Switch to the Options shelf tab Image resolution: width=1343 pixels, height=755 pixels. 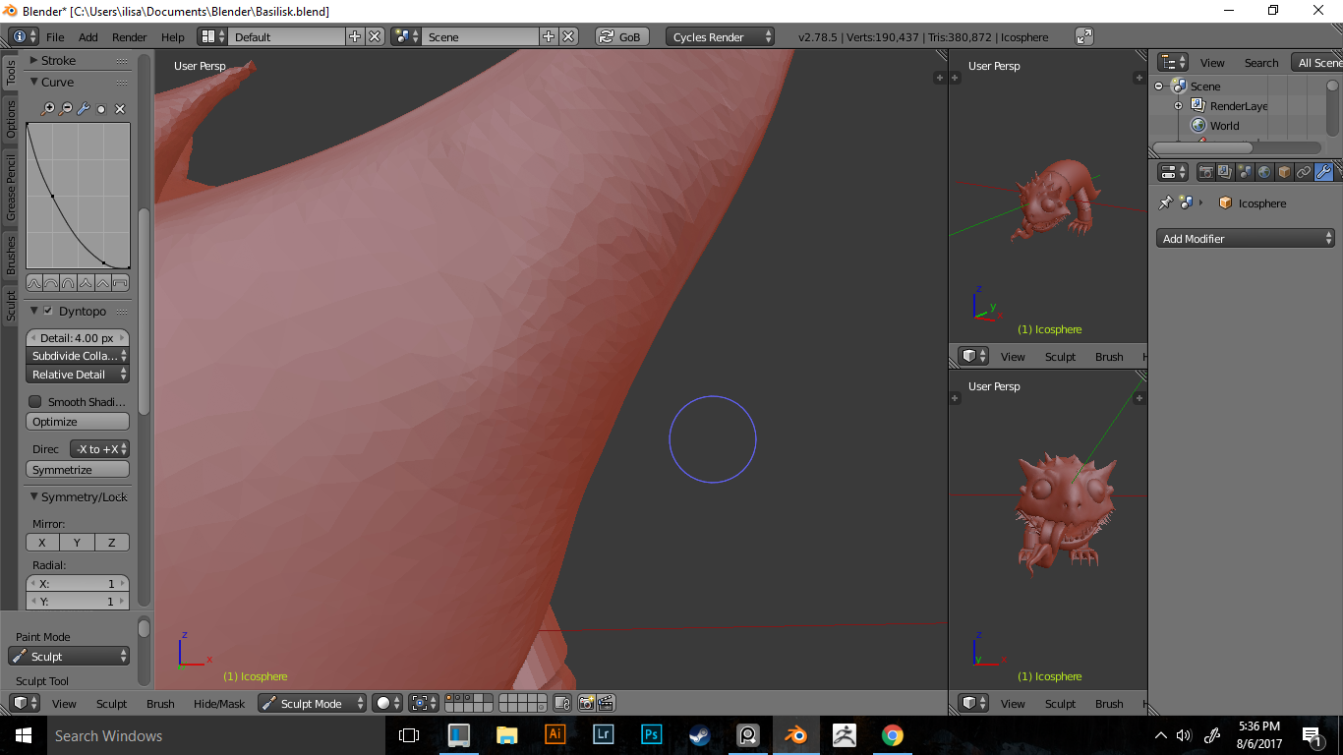coord(11,119)
